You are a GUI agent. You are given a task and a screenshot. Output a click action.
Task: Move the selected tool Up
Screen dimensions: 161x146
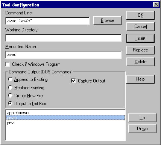(x=142, y=118)
